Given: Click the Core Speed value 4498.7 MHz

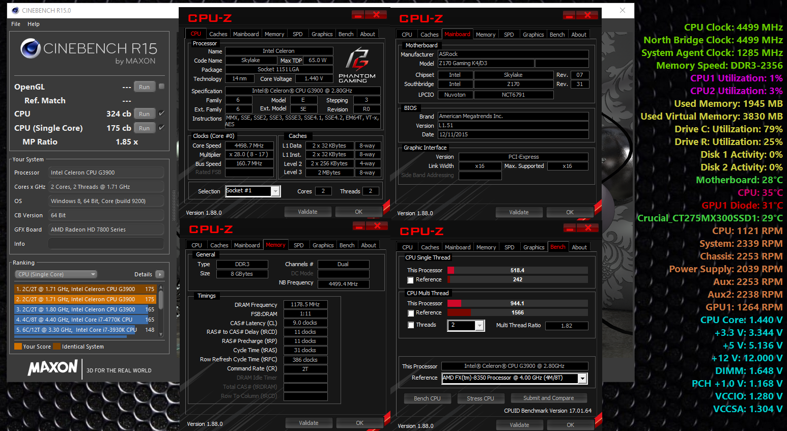Looking at the screenshot, I should (249, 146).
